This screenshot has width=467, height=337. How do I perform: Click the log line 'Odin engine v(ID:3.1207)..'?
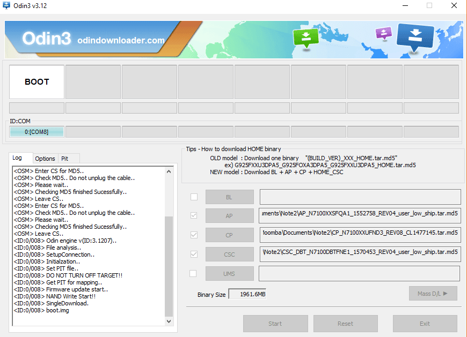(x=65, y=241)
